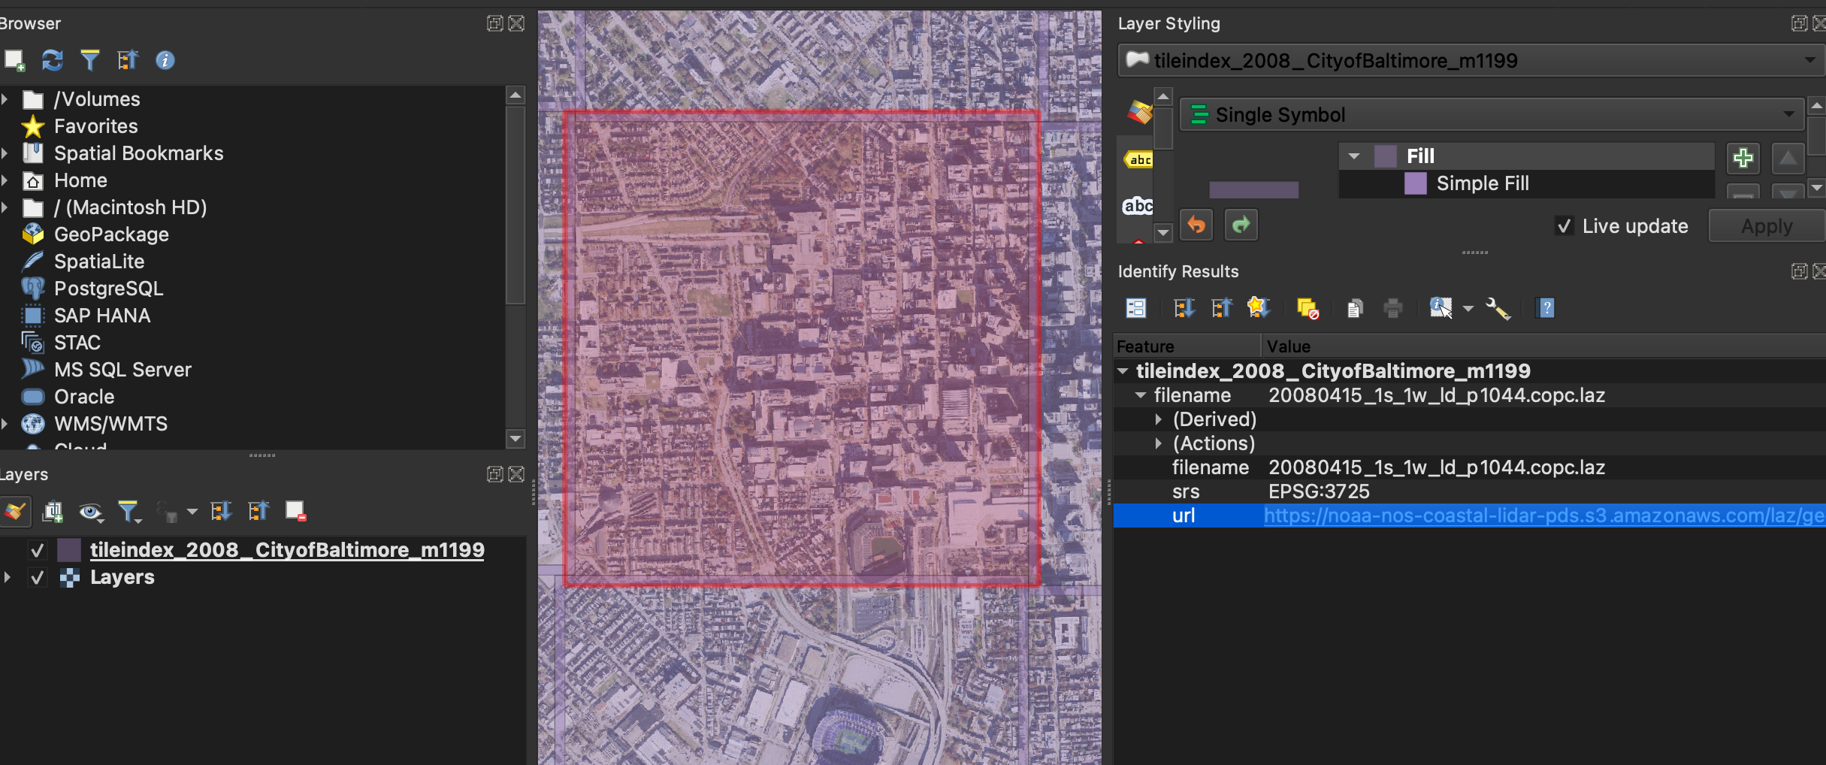Collapse all Identify Results entries
This screenshot has width=1826, height=765.
[x=1220, y=307]
